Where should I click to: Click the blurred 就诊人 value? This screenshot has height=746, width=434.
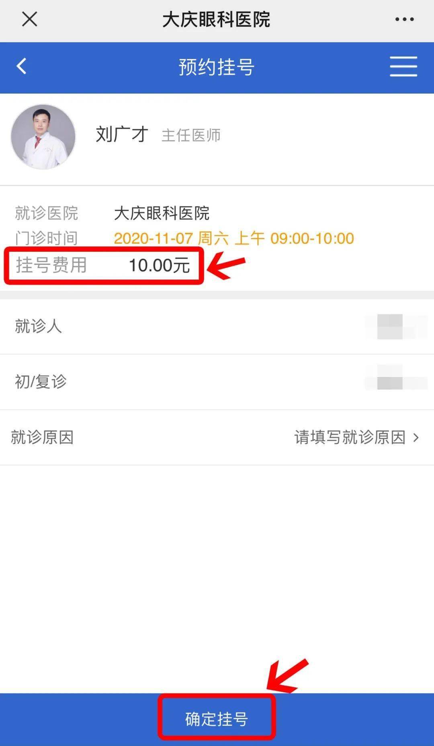[x=396, y=326]
